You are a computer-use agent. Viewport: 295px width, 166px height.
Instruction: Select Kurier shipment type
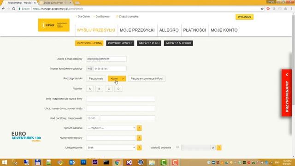click(x=117, y=79)
